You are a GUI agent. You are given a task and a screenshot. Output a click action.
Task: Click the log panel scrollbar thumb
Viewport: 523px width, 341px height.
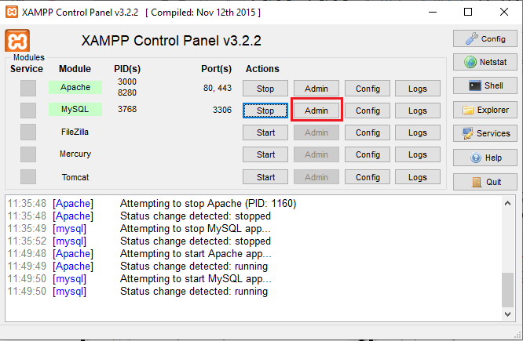507,290
